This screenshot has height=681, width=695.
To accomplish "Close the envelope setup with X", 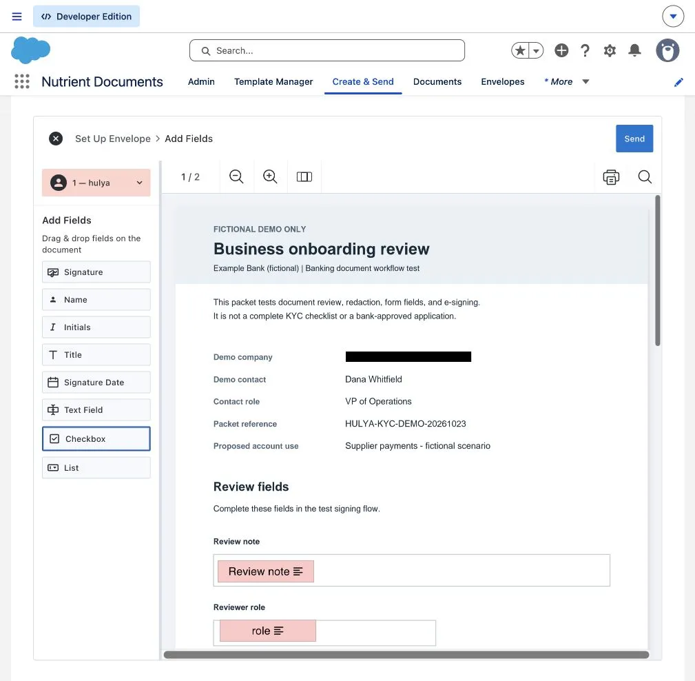I will 56,139.
